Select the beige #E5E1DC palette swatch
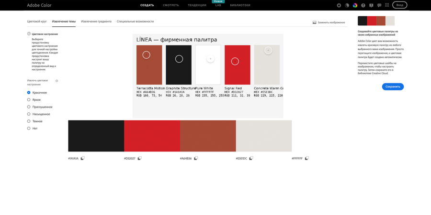Screen dimensions: 431x215 click(x=264, y=136)
